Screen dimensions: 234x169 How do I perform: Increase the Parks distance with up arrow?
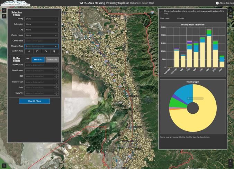(x=56, y=87)
